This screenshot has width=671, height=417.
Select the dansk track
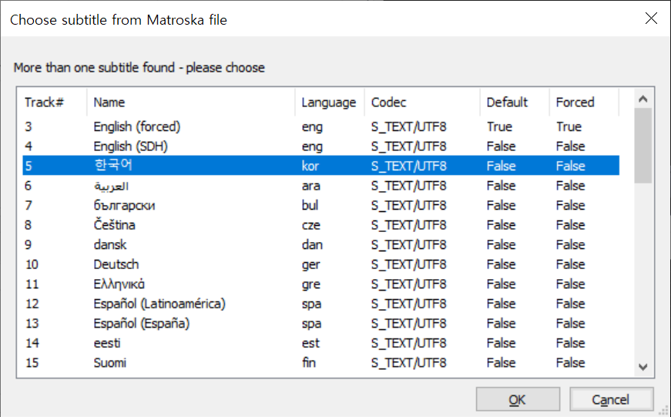[x=321, y=244]
